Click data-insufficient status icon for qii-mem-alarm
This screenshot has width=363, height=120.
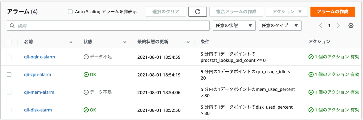point(86,92)
